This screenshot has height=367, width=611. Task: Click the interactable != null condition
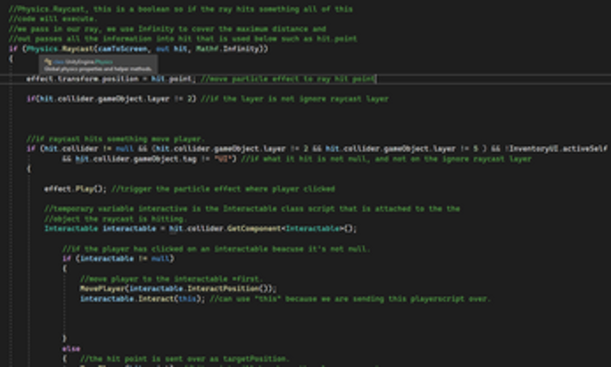tap(124, 259)
